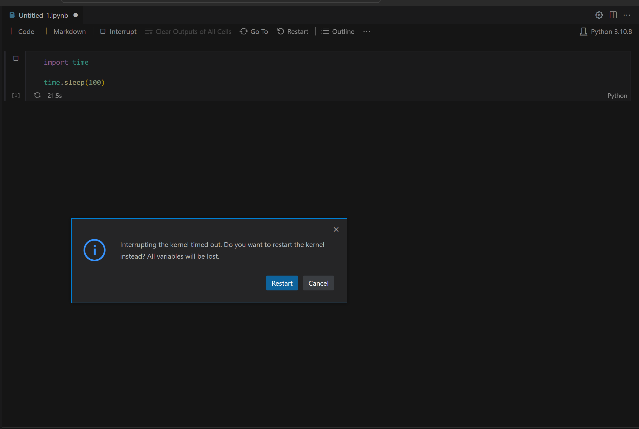
Task: Open the cell language picker labeled Python
Action: tap(617, 95)
